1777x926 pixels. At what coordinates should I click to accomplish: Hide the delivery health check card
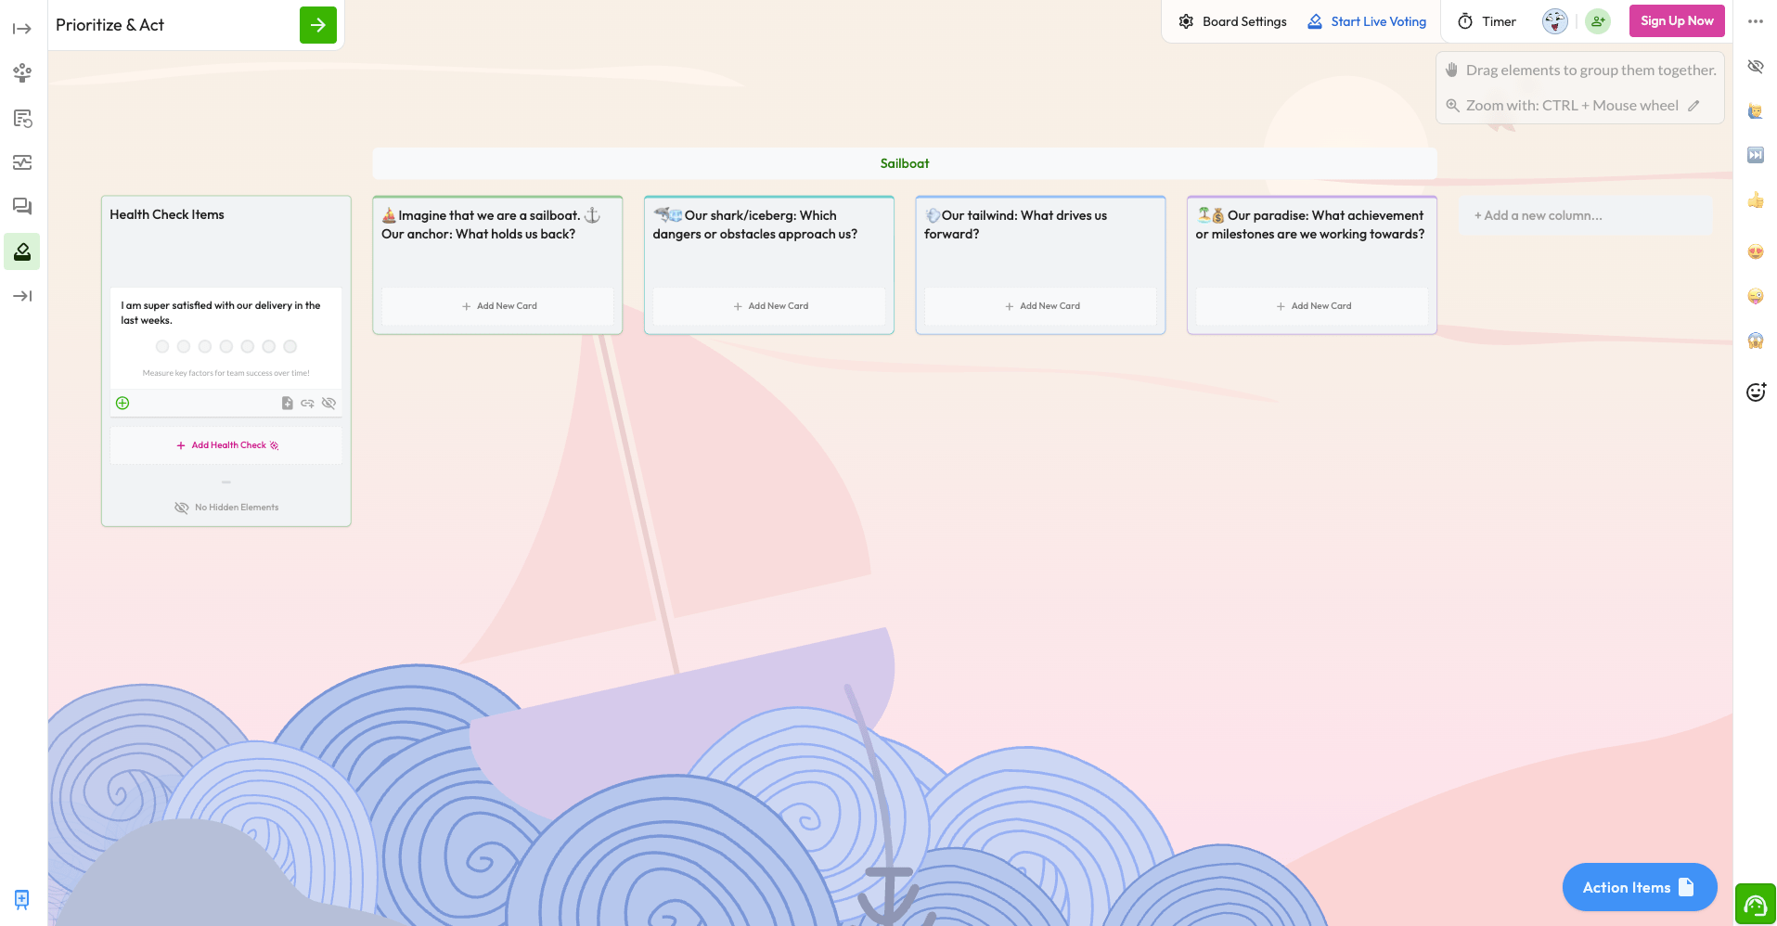[328, 403]
